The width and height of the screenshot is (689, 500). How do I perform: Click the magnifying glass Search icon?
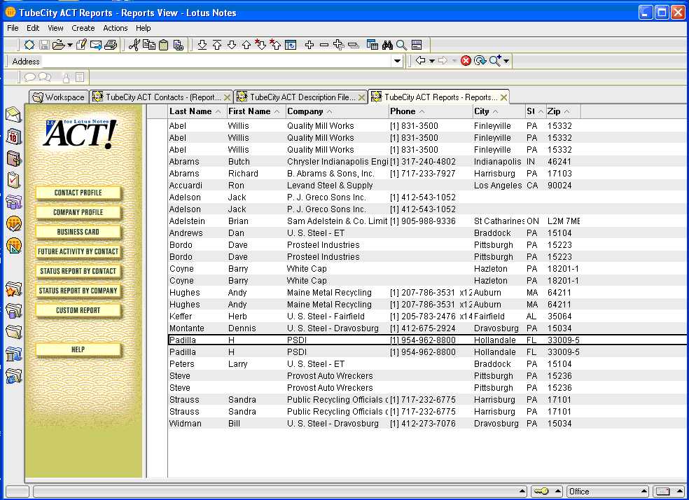click(401, 45)
